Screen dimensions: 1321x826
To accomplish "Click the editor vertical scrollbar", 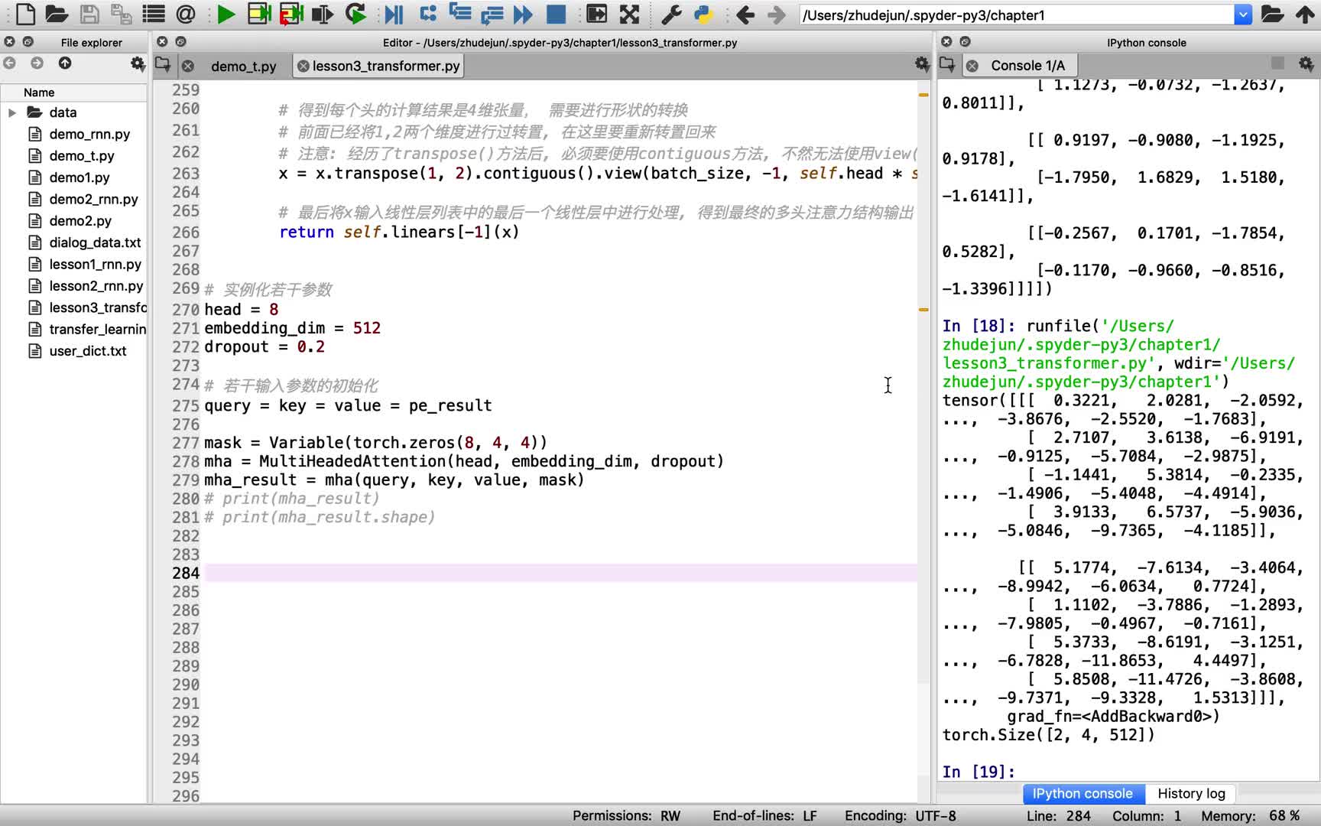I will pos(923,442).
